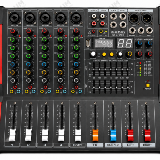Click the LEFT equalizer 63 Hz slider
This screenshot has height=160, width=160.
tap(94, 69)
